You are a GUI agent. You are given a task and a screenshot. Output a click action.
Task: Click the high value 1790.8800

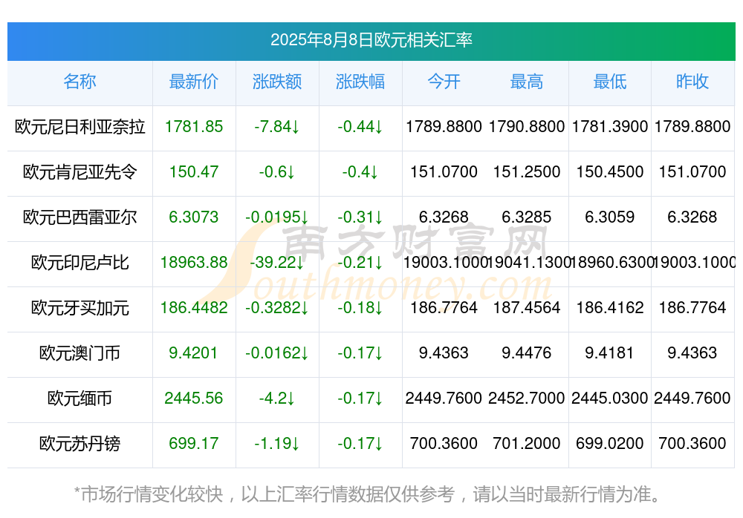click(x=527, y=126)
